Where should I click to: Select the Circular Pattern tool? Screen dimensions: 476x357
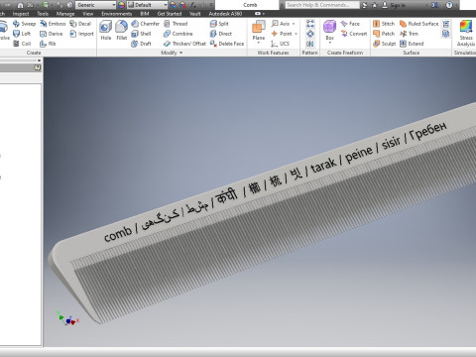(310, 34)
